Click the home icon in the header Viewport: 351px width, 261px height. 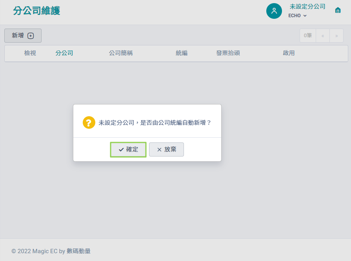coord(338,10)
